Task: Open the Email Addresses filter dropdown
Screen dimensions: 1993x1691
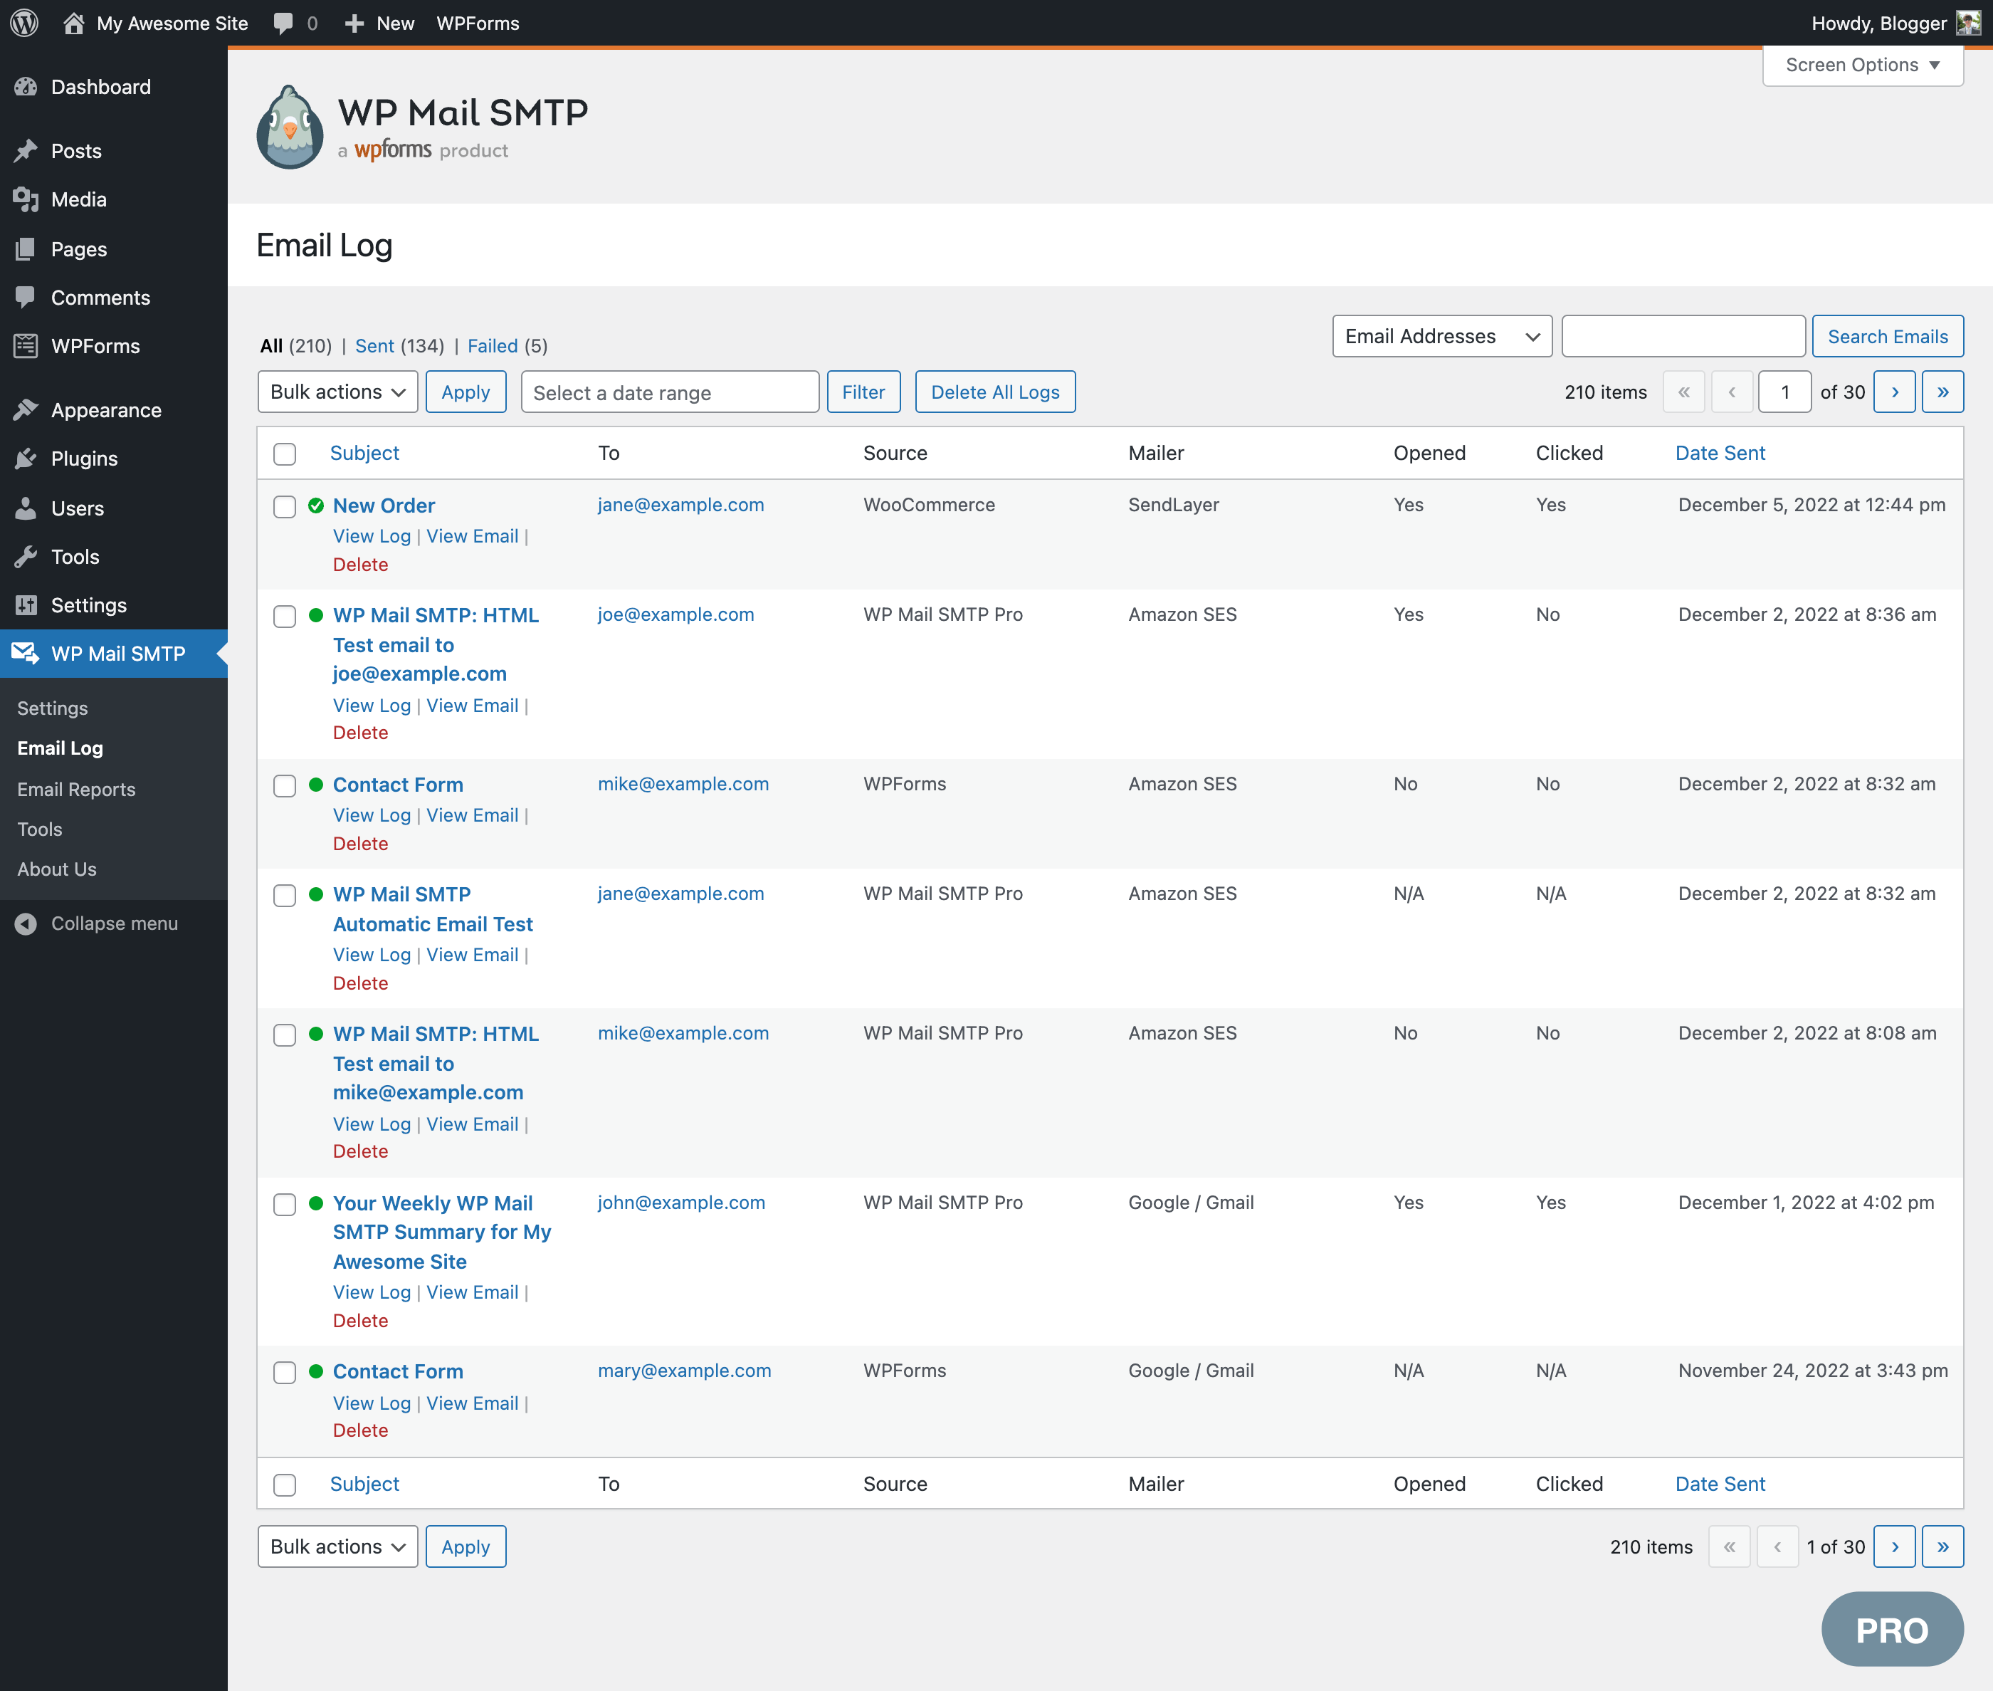Action: tap(1439, 335)
